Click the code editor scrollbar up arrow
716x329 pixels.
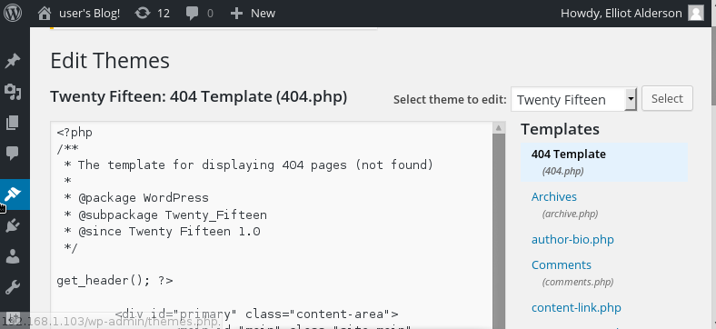(499, 128)
